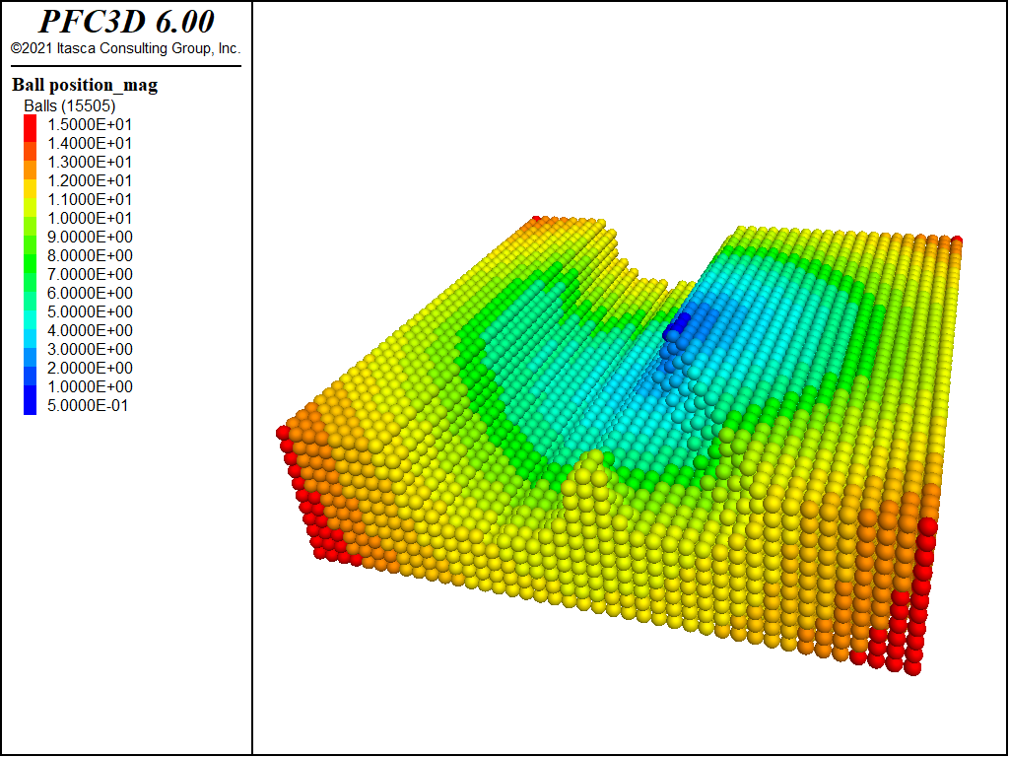Click the 6.0000E+00 legend value

[x=90, y=293]
